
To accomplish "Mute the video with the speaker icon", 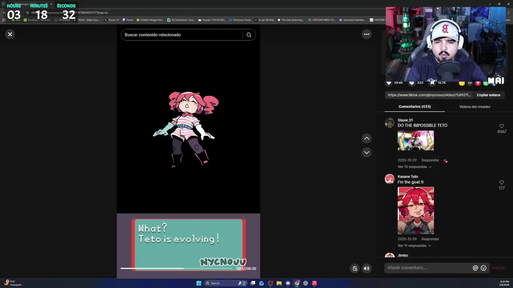I will (366, 268).
